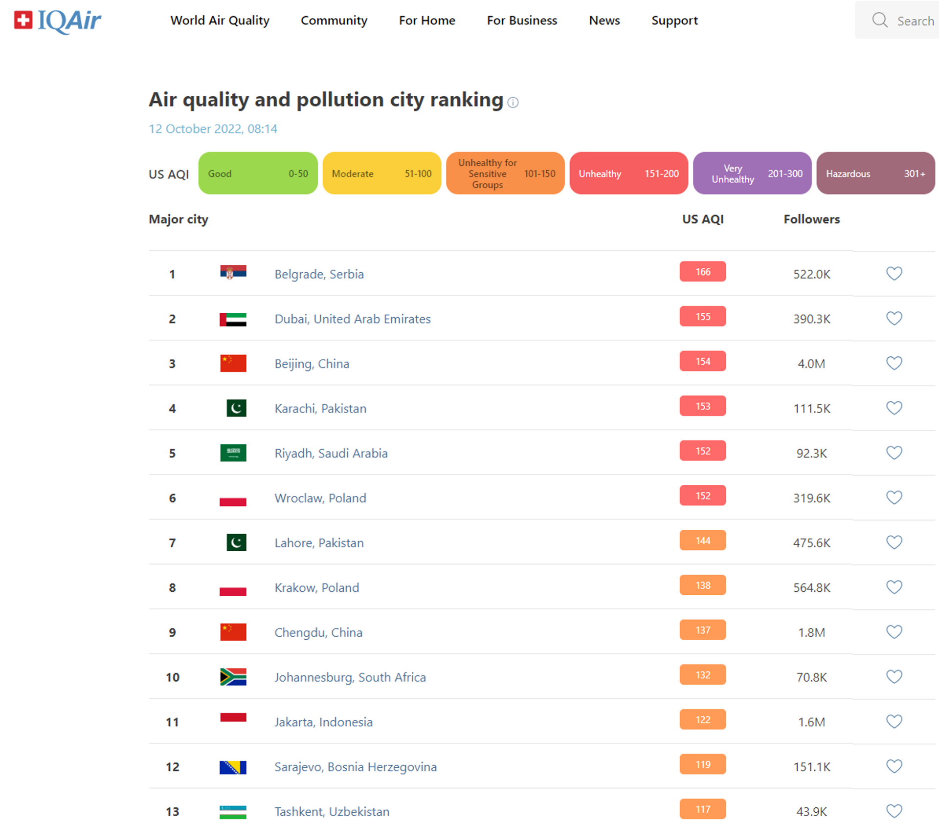Click the Uzbekistan flag
Viewport: 939px width, 822px height.
tap(233, 812)
